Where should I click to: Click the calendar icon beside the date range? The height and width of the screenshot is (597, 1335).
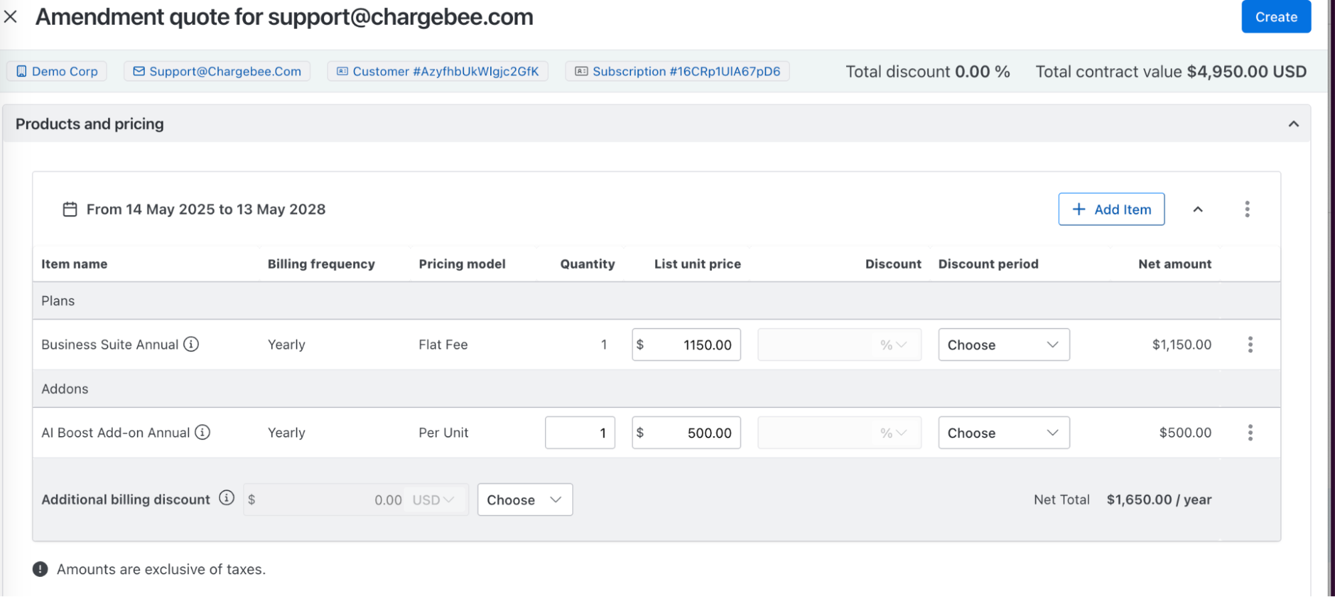pos(70,209)
